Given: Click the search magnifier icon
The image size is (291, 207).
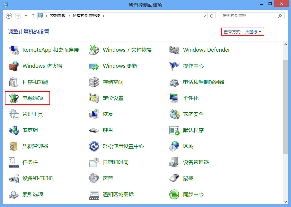Looking at the screenshot, I should click(280, 16).
